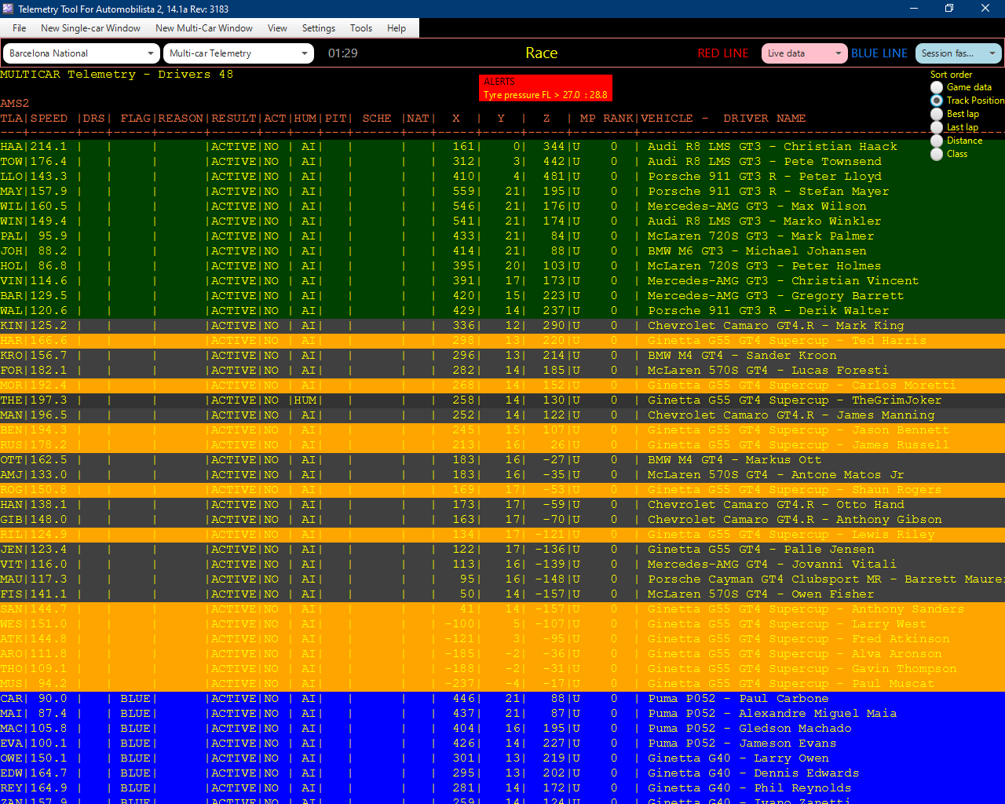Select the Paul Carbone Puma P052 row
The width and height of the screenshot is (1005, 804).
pyautogui.click(x=502, y=699)
